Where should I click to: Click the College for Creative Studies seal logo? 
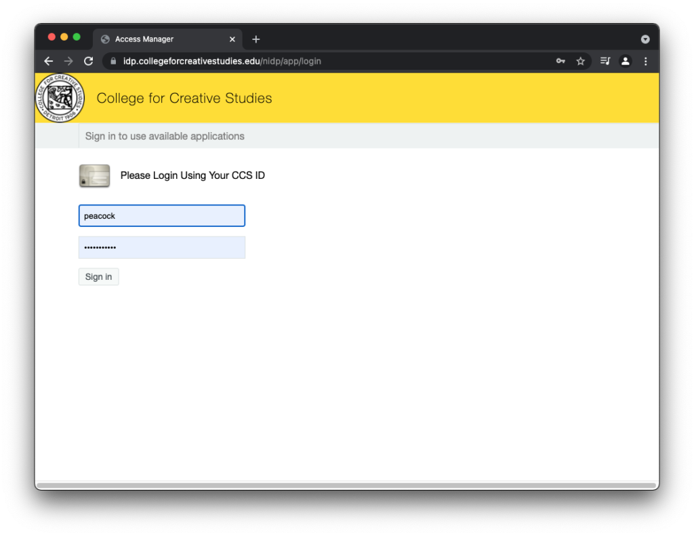(x=60, y=98)
